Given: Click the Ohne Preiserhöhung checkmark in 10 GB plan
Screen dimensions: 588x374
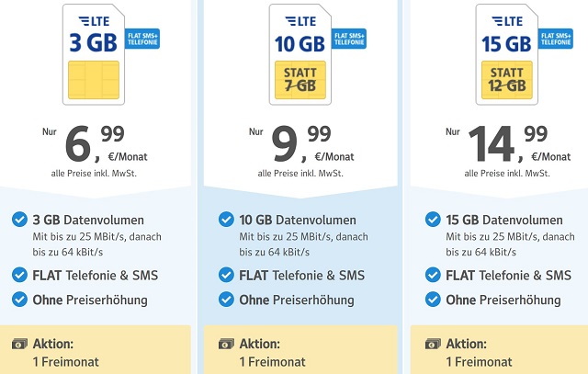Looking at the screenshot, I should tap(226, 300).
